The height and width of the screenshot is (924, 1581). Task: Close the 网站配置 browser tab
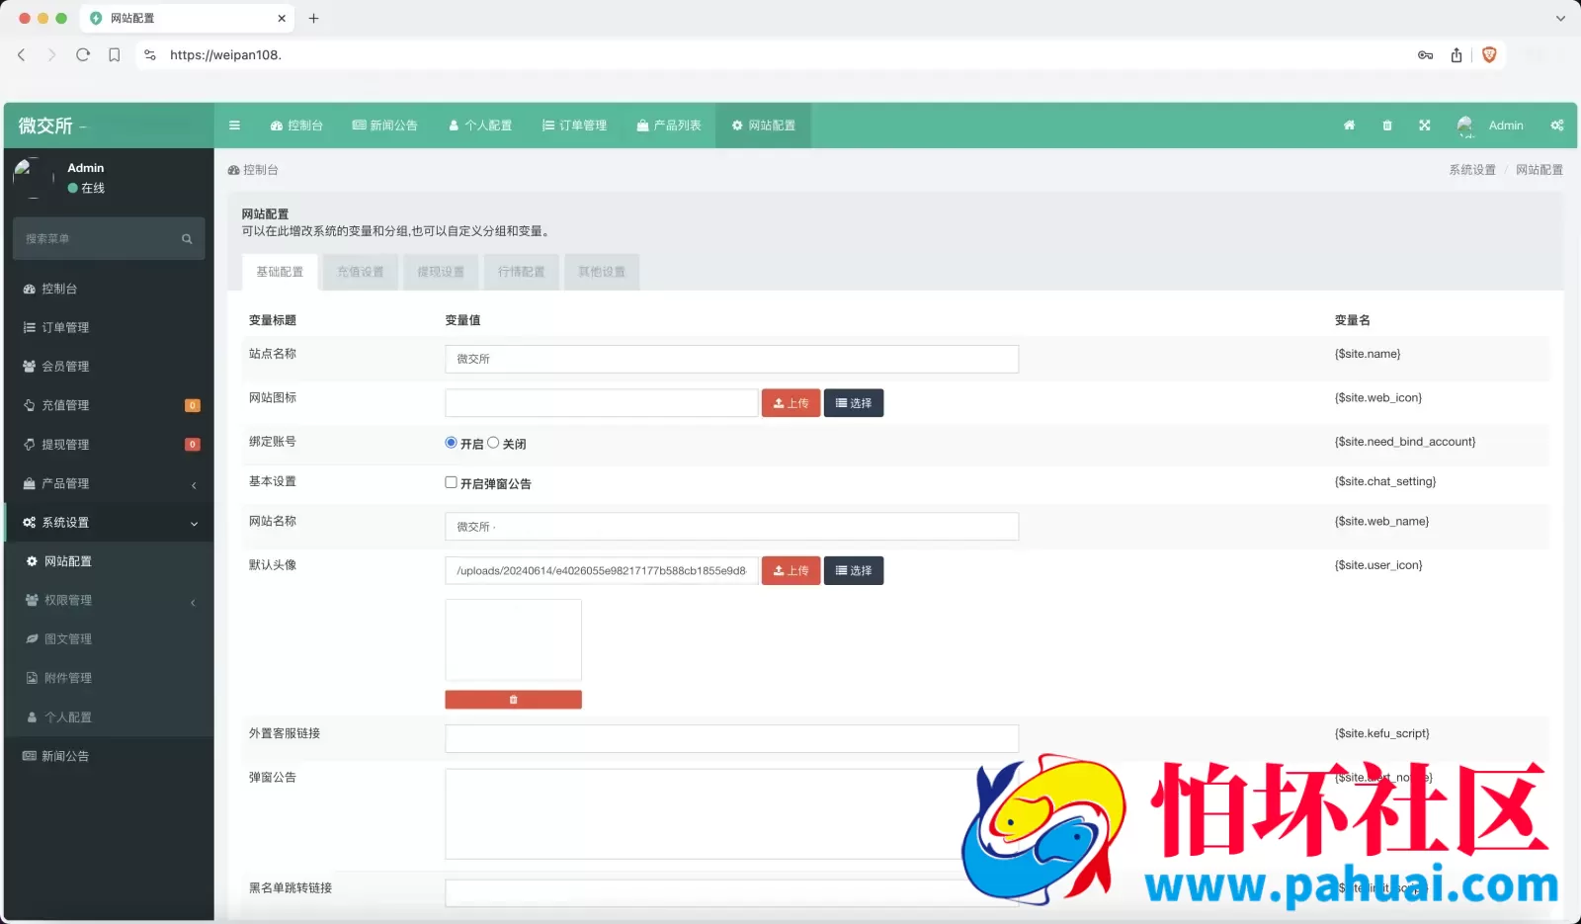coord(282,18)
